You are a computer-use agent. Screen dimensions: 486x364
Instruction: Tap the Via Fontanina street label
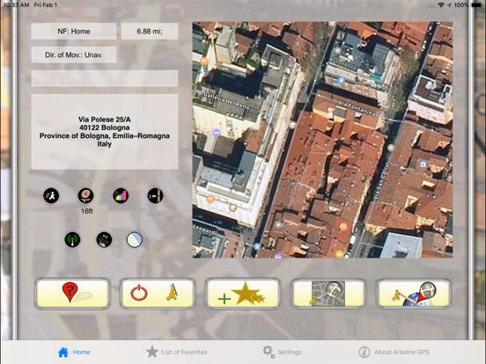357,108
